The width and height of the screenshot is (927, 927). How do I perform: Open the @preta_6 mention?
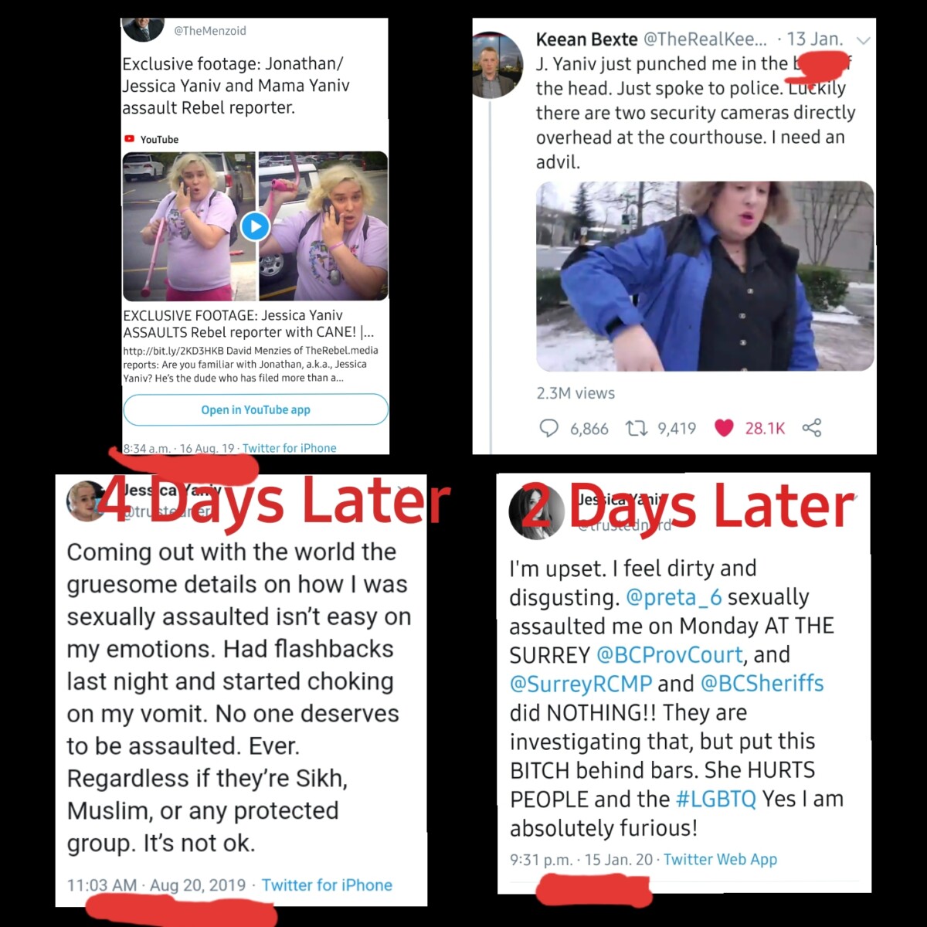(674, 597)
